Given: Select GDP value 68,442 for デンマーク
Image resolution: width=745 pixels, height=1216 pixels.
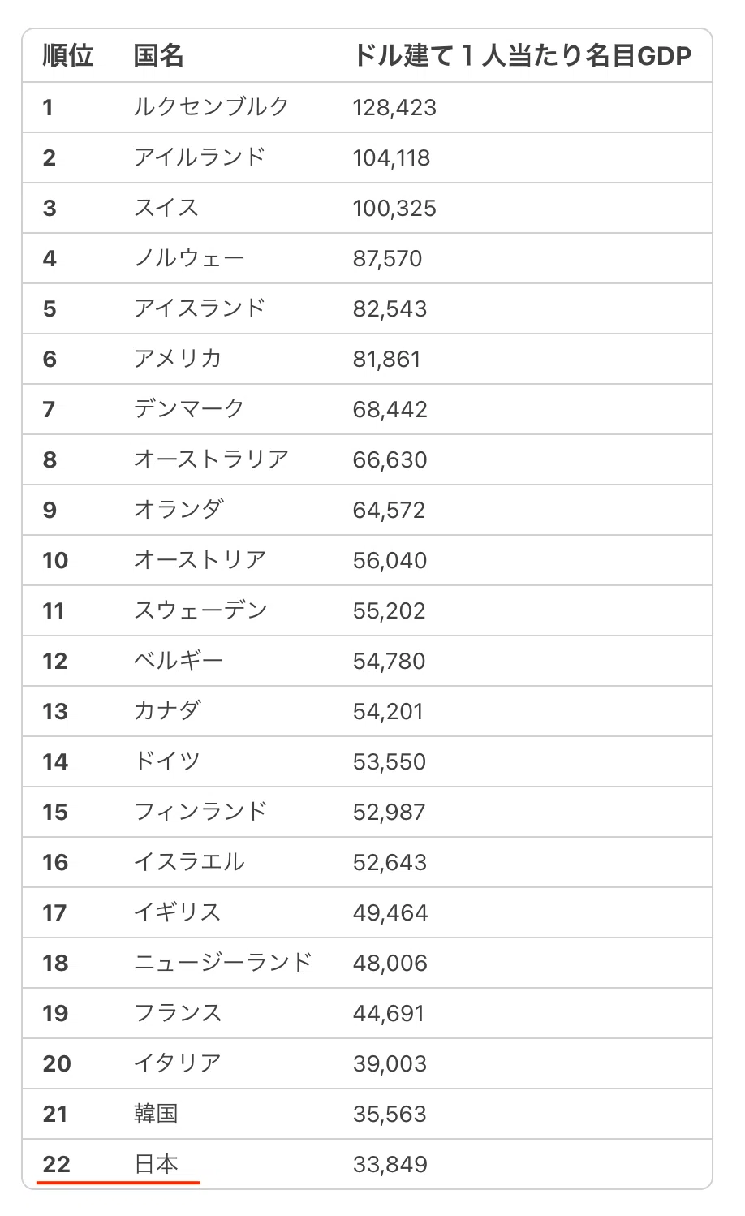Looking at the screenshot, I should pos(390,409).
